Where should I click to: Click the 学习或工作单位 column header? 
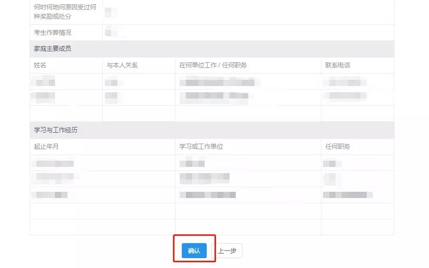click(201, 147)
